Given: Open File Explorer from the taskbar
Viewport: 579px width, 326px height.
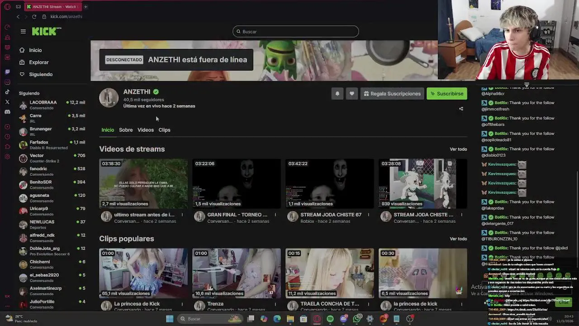Looking at the screenshot, I should [290, 319].
